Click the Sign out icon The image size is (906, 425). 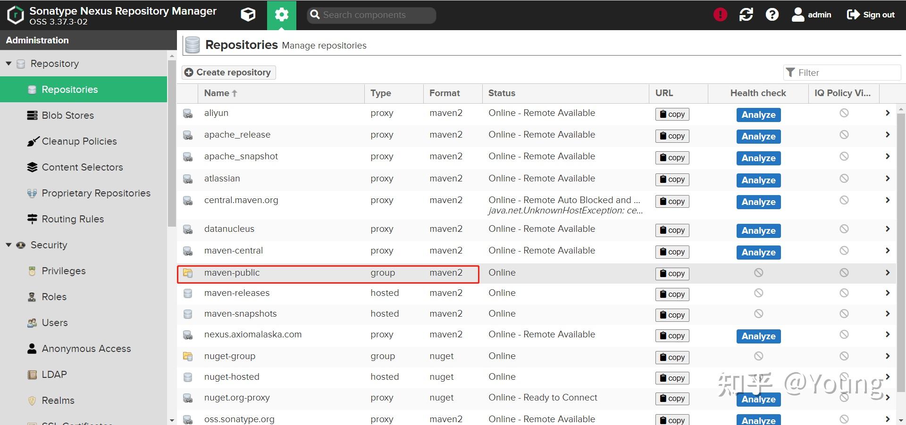[x=853, y=15]
